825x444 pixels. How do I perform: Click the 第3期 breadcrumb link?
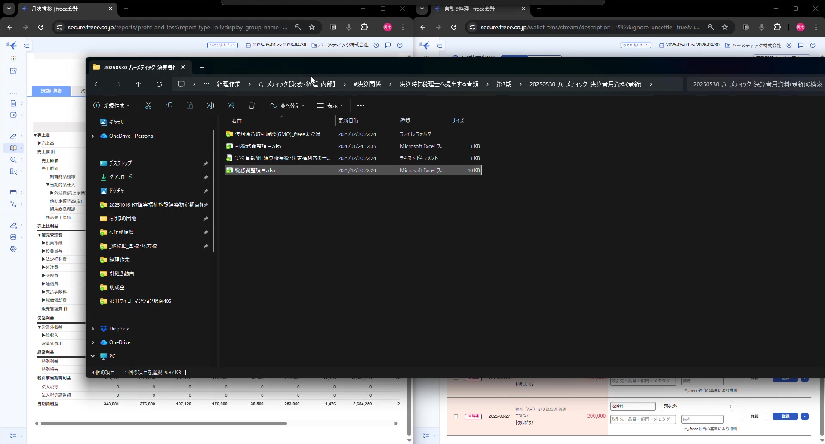click(x=504, y=84)
